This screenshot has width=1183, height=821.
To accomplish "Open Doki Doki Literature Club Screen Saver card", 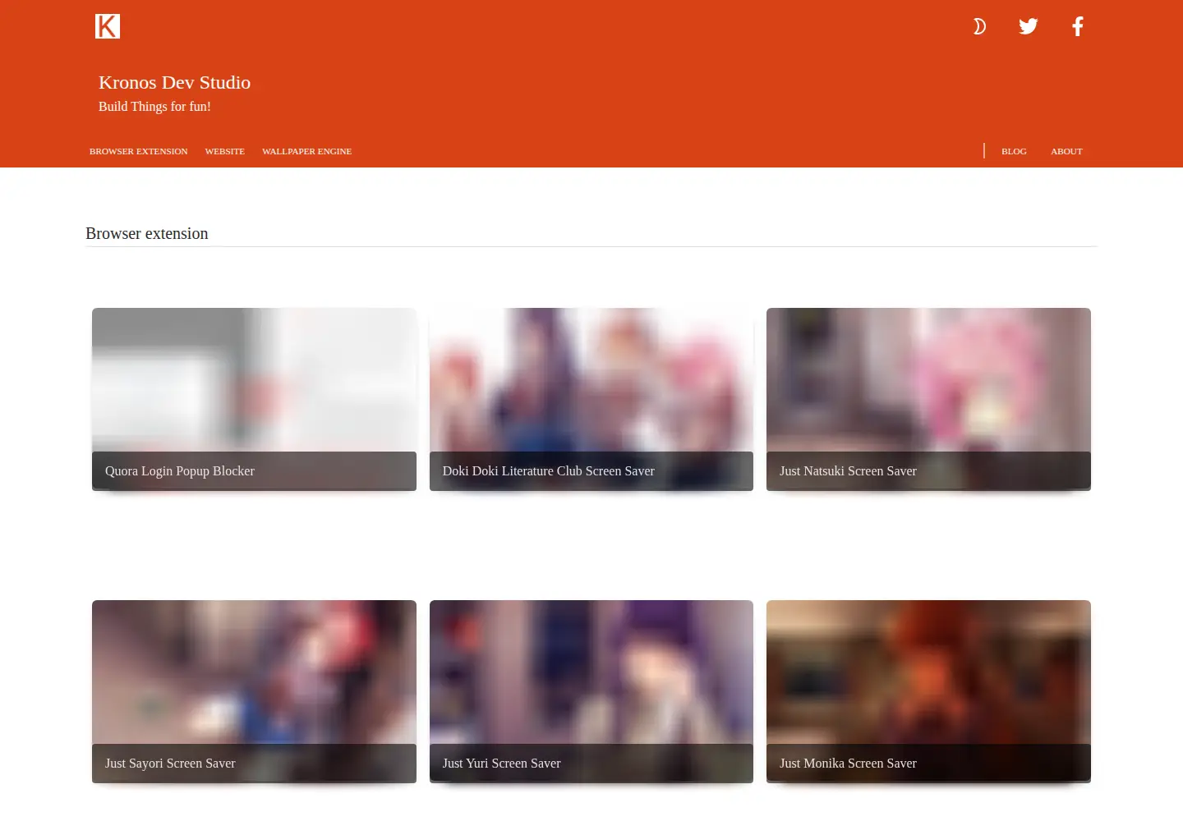I will [x=591, y=399].
